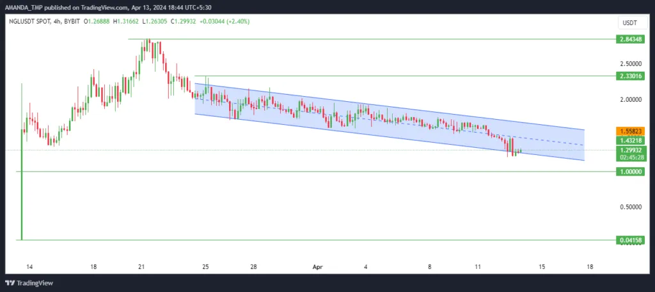
Task: Click the 2.50000 axis value
Action: 631,63
